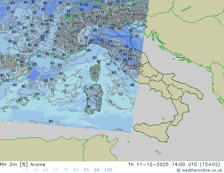
Task: Click the weatheronline.co.uk copyright link
Action: coord(199,170)
